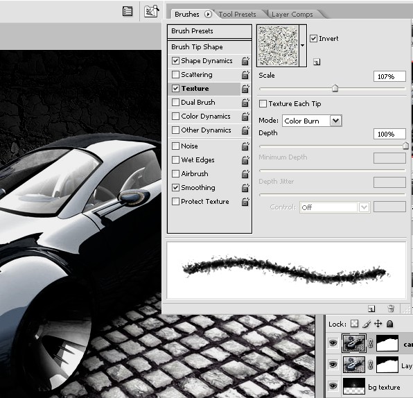Click the Scale value field 107%
413x398 pixels.
[389, 76]
